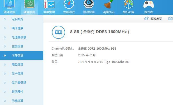This screenshot has width=173, height=105.
Task: Select 内存信息 in the sidebar
Action: pyautogui.click(x=22, y=55)
